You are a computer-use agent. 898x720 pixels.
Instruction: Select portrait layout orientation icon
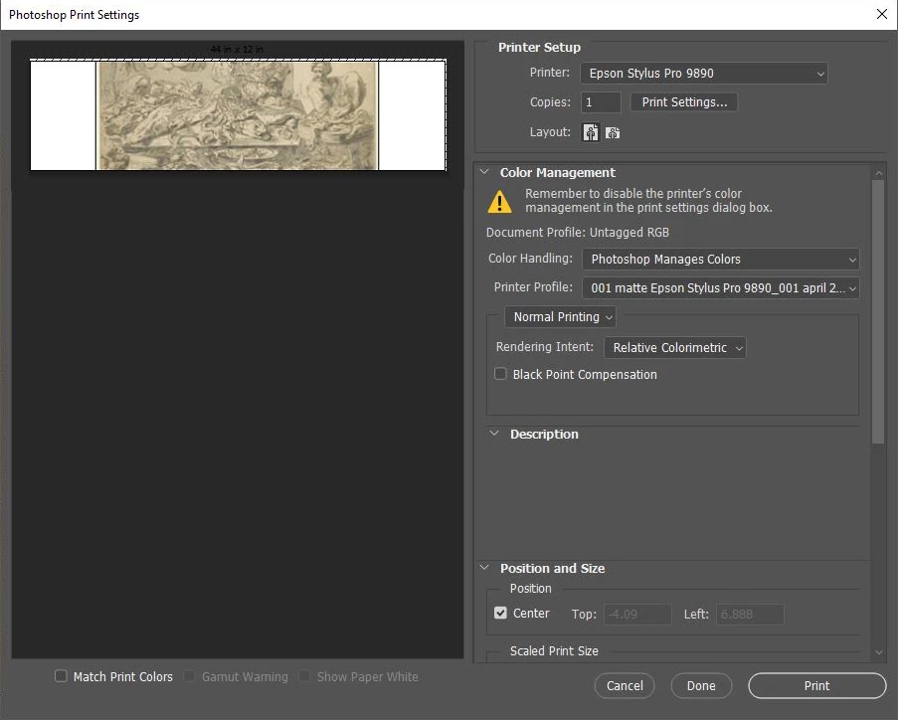click(x=591, y=132)
